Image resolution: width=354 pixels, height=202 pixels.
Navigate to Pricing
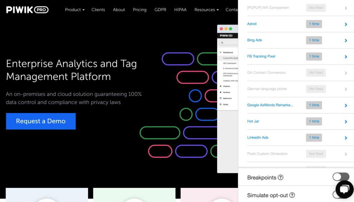click(x=140, y=10)
